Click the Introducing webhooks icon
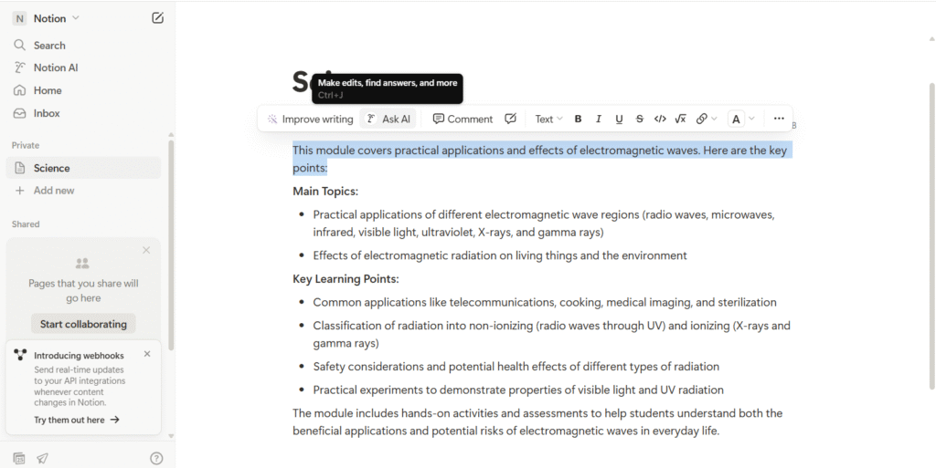The image size is (936, 468). point(20,356)
